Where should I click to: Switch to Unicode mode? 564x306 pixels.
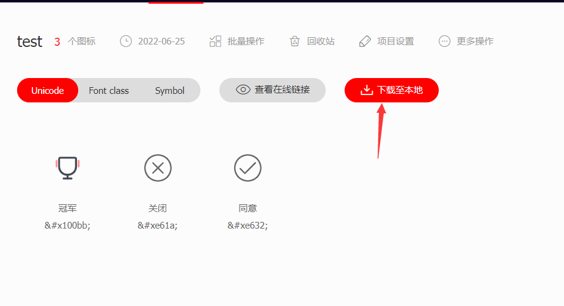pyautogui.click(x=48, y=90)
